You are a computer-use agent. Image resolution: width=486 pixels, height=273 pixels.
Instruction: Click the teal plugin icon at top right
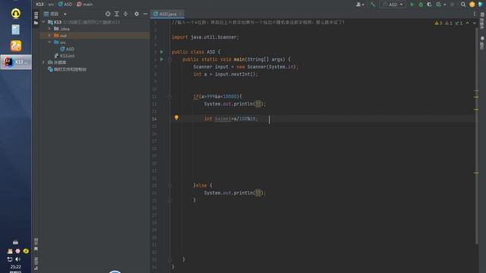pyautogui.click(x=481, y=5)
